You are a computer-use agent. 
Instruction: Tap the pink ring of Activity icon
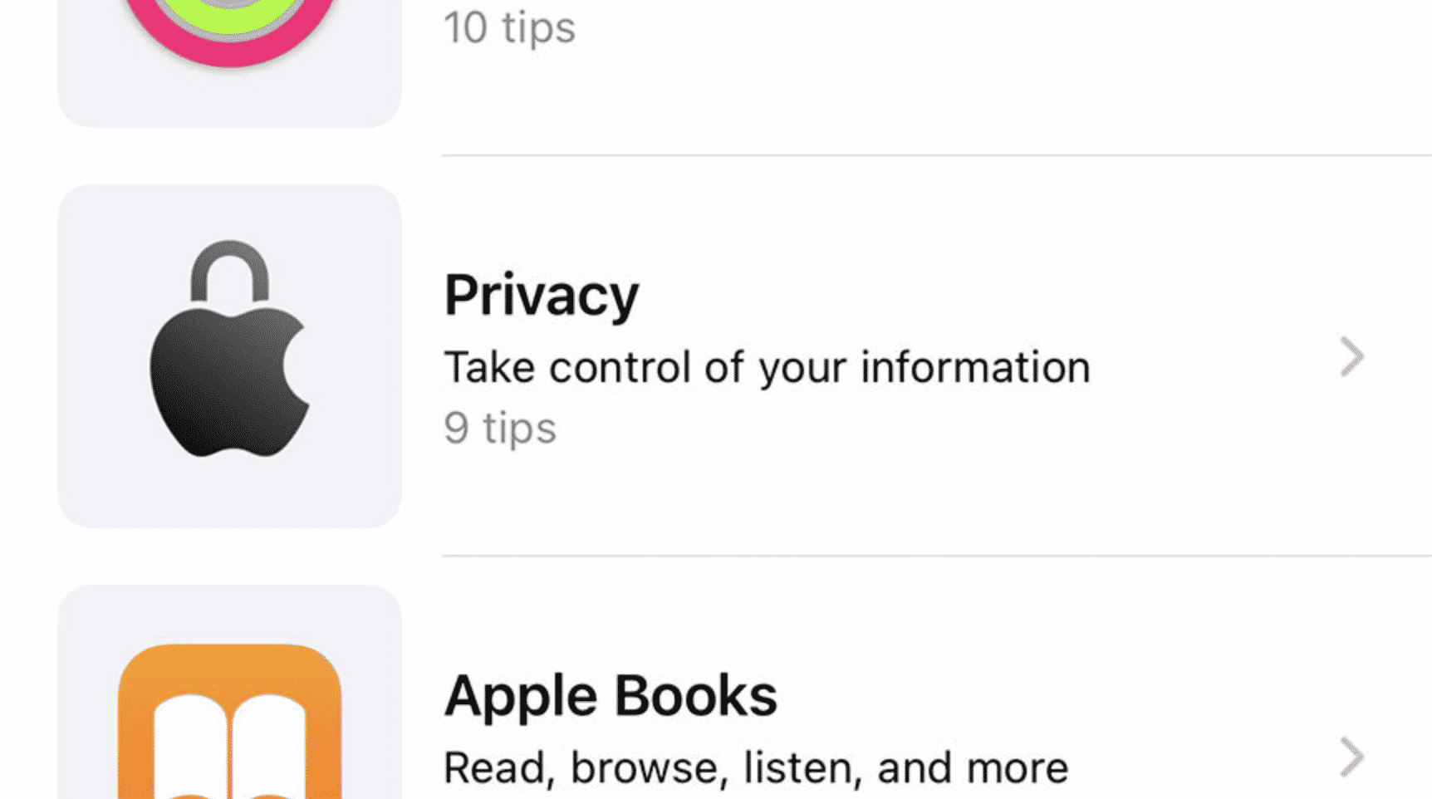pyautogui.click(x=229, y=56)
